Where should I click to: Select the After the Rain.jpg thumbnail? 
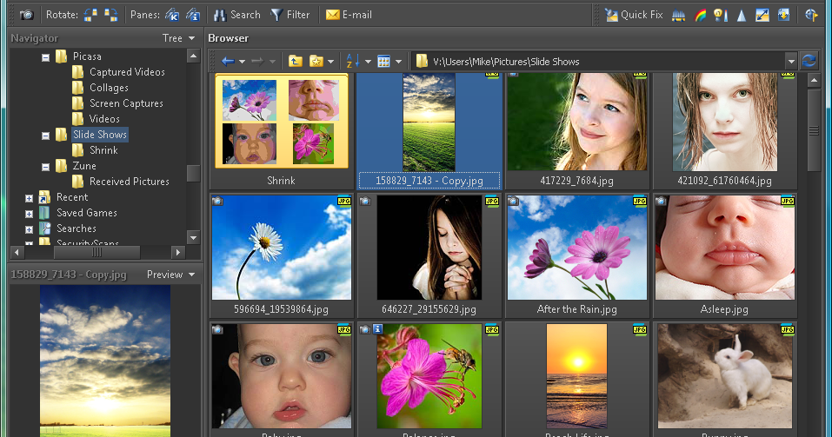click(x=576, y=247)
